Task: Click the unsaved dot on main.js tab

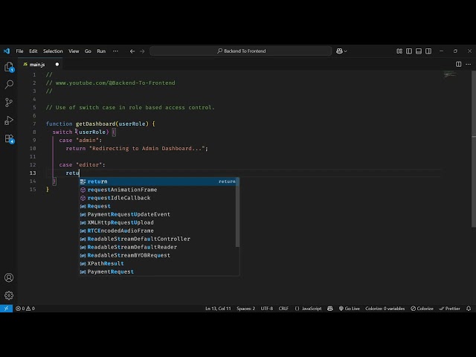Action: (x=57, y=65)
